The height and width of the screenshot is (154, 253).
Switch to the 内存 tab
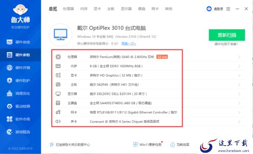click(x=84, y=9)
